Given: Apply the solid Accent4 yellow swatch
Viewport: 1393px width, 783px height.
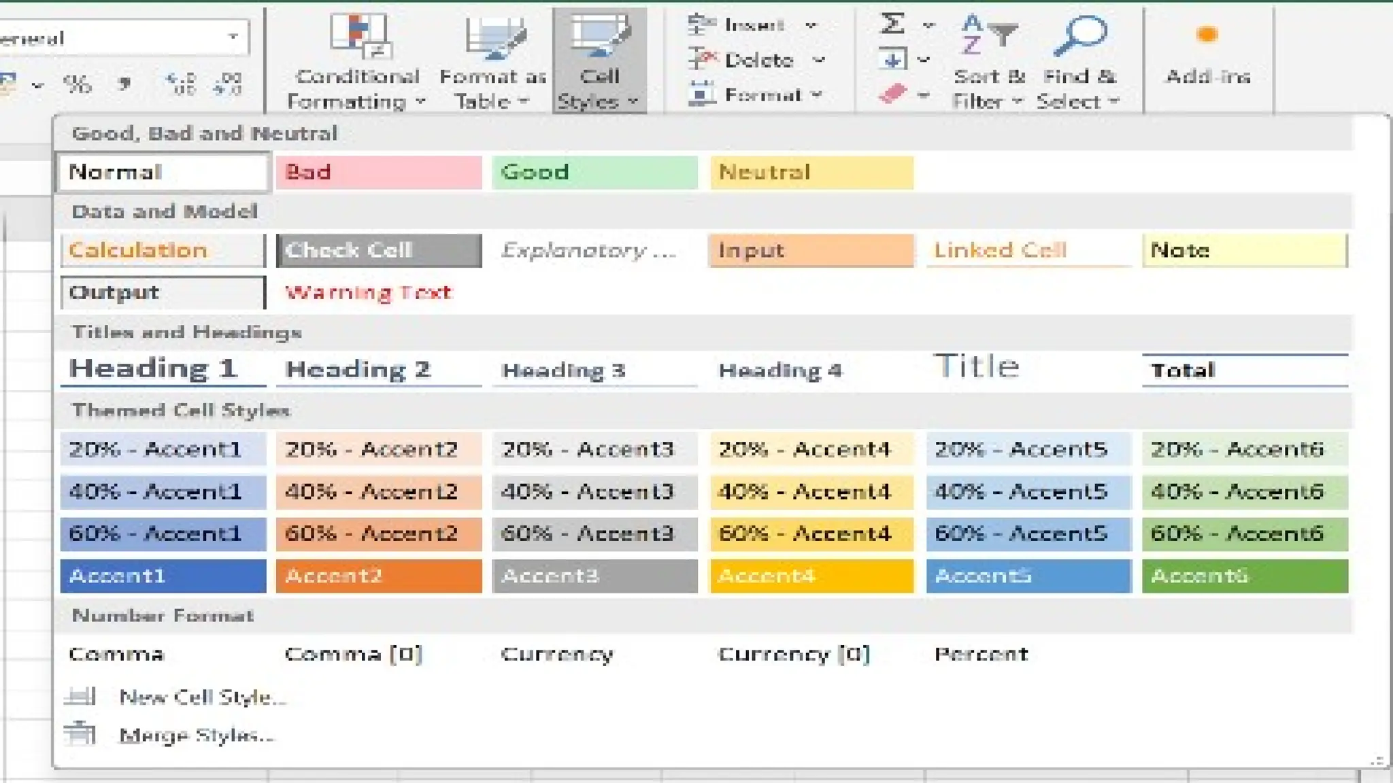Looking at the screenshot, I should pyautogui.click(x=811, y=576).
